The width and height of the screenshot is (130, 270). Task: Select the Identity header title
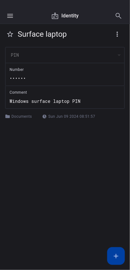[70, 16]
